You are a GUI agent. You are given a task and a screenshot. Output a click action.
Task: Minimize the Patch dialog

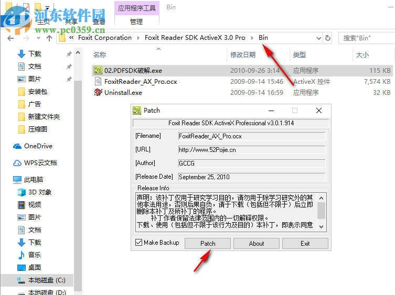(271, 111)
